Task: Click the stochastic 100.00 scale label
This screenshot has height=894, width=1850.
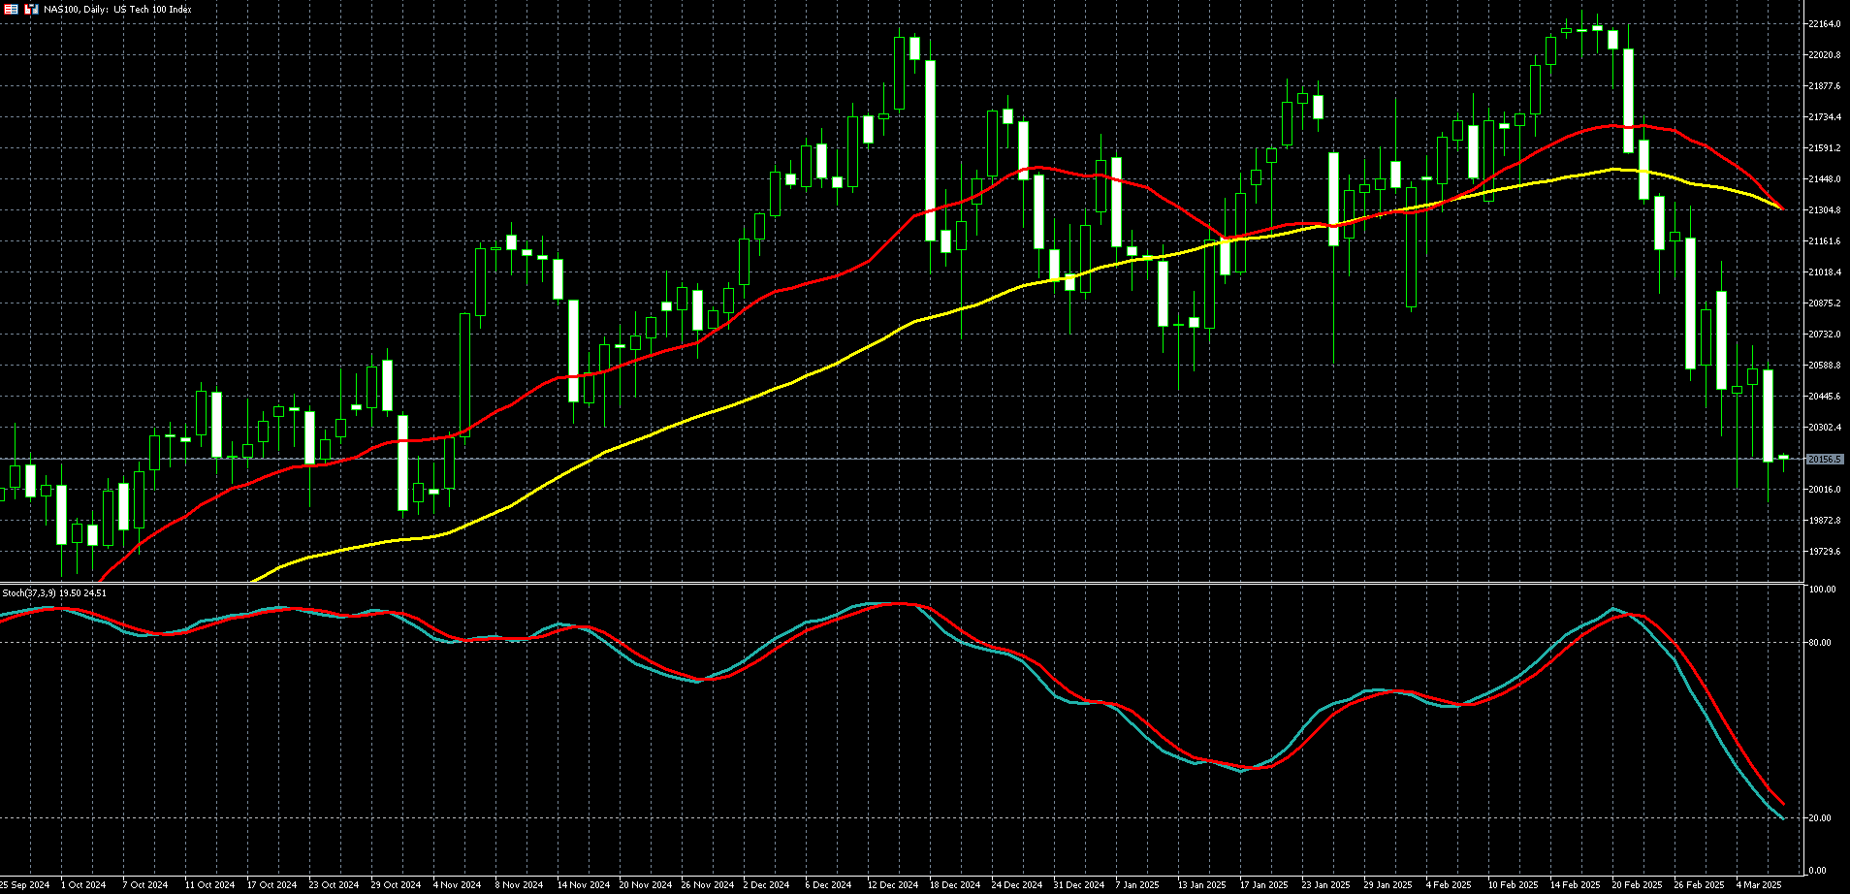Action: point(1822,590)
